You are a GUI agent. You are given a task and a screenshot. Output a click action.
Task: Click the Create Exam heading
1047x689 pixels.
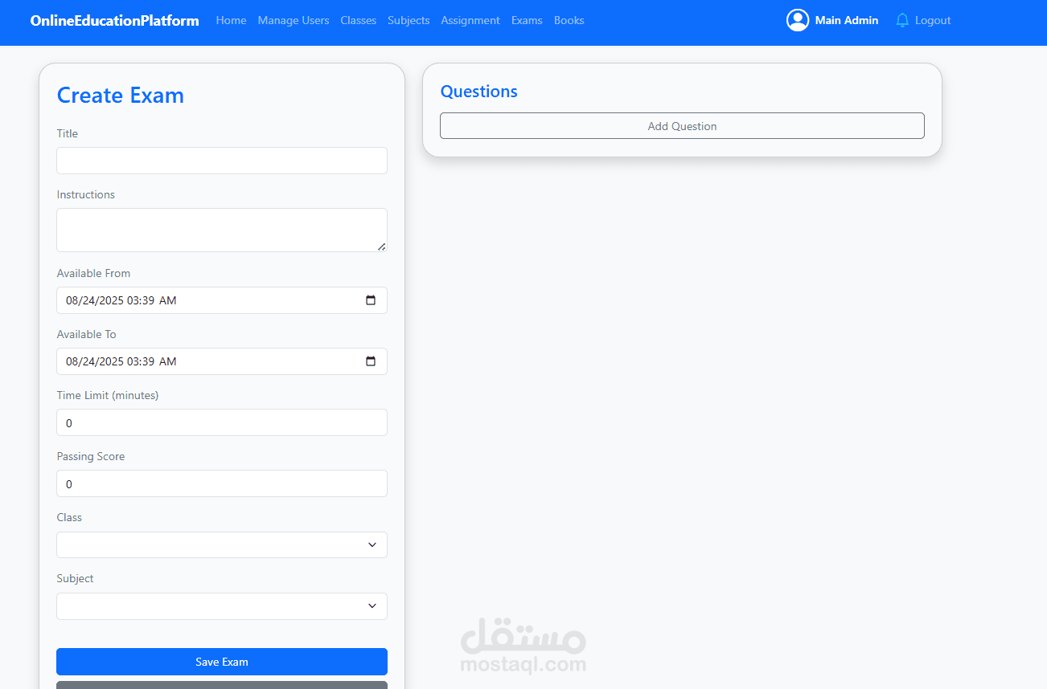[x=121, y=96]
